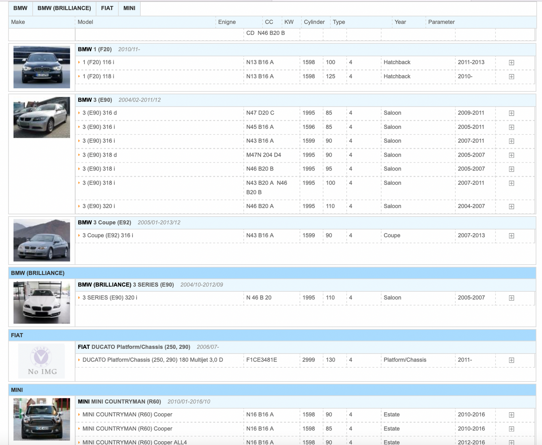This screenshot has height=445, width=542.
Task: Expand plus icon for 3 (E90) 318 i 100 KW
Action: click(511, 183)
